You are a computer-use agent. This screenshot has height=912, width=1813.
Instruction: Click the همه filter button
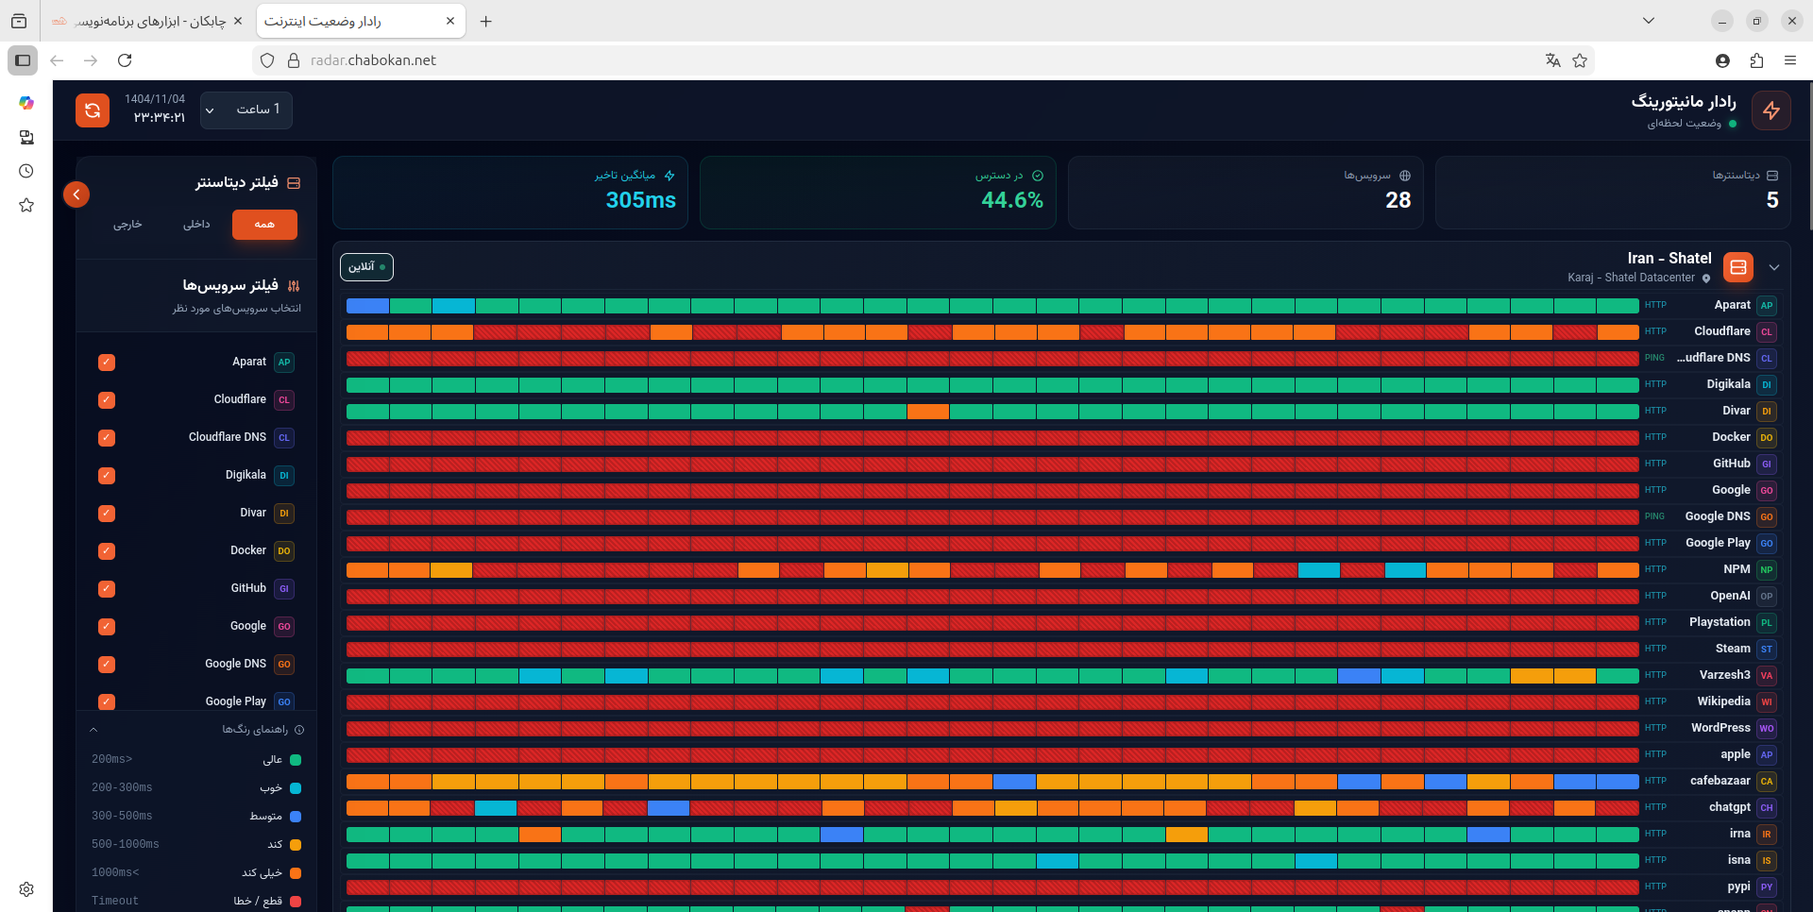pyautogui.click(x=264, y=225)
